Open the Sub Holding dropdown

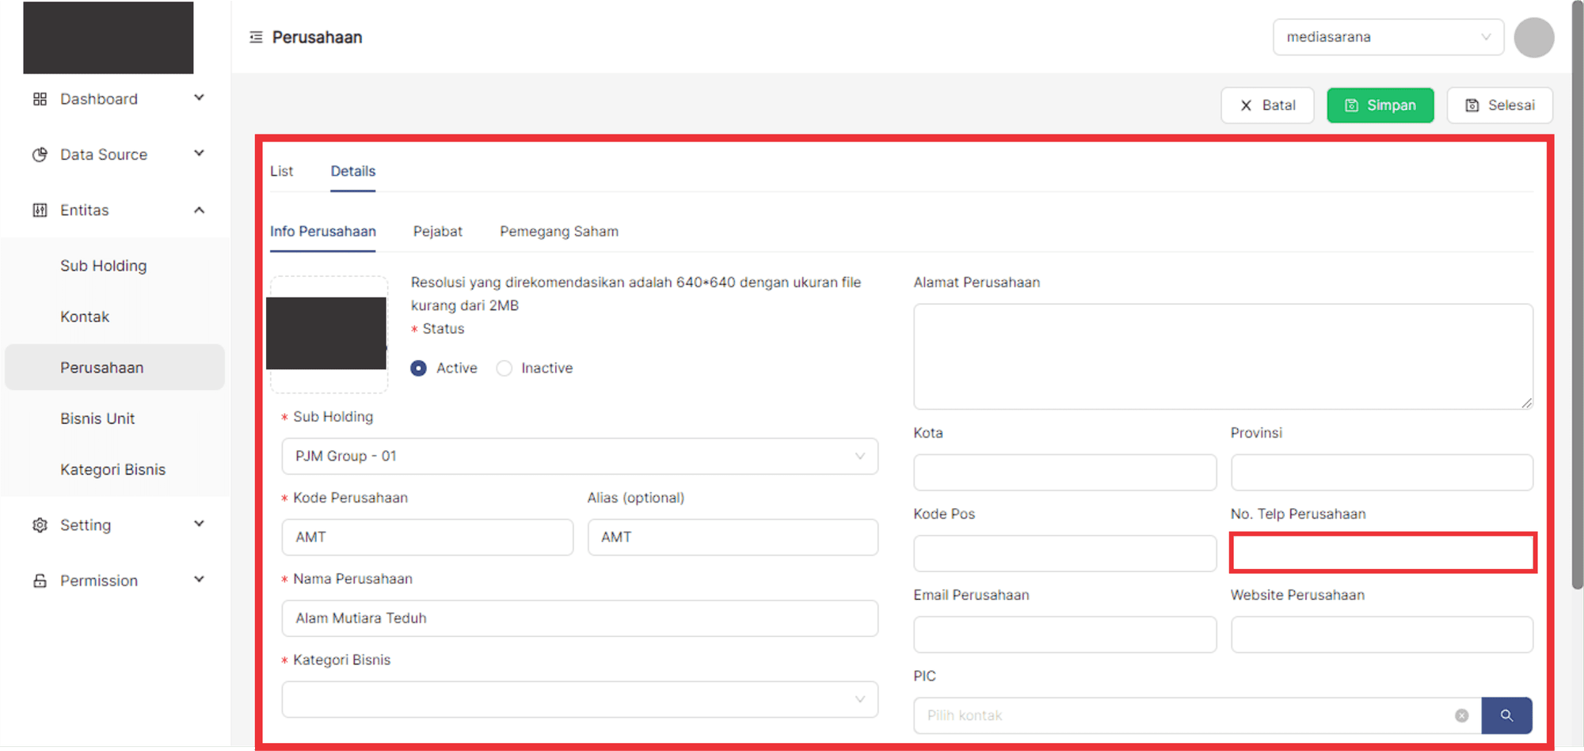[x=579, y=457]
